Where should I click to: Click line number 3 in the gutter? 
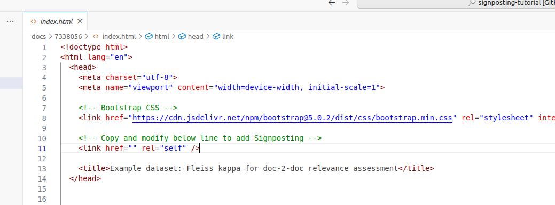click(x=44, y=68)
